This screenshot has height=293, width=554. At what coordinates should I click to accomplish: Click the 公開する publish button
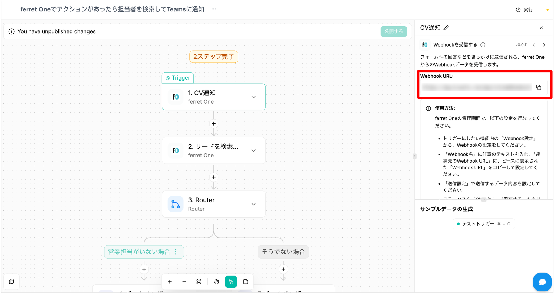(x=394, y=31)
